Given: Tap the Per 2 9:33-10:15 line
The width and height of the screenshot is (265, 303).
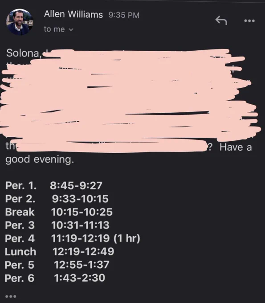Looking at the screenshot, I should tap(57, 199).
